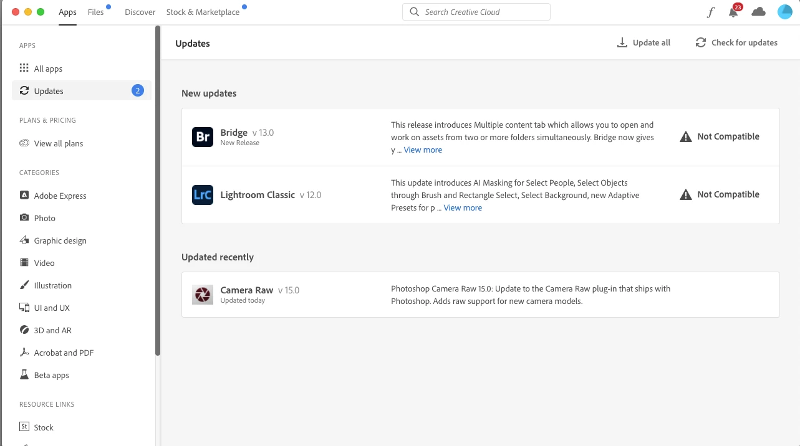Image resolution: width=800 pixels, height=446 pixels.
Task: Click the Illustration brush icon
Action: [24, 285]
